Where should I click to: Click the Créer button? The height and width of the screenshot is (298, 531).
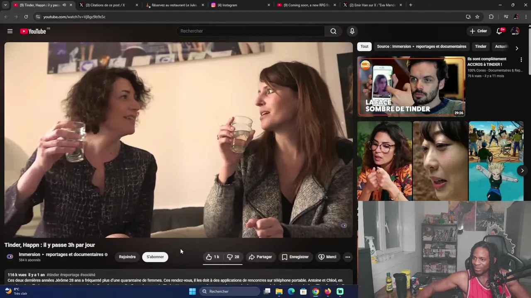478,31
